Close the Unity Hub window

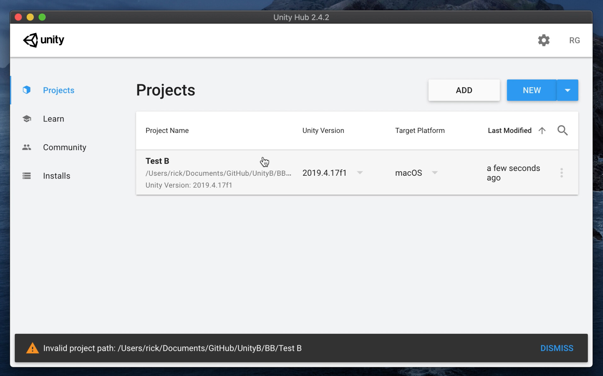click(18, 17)
